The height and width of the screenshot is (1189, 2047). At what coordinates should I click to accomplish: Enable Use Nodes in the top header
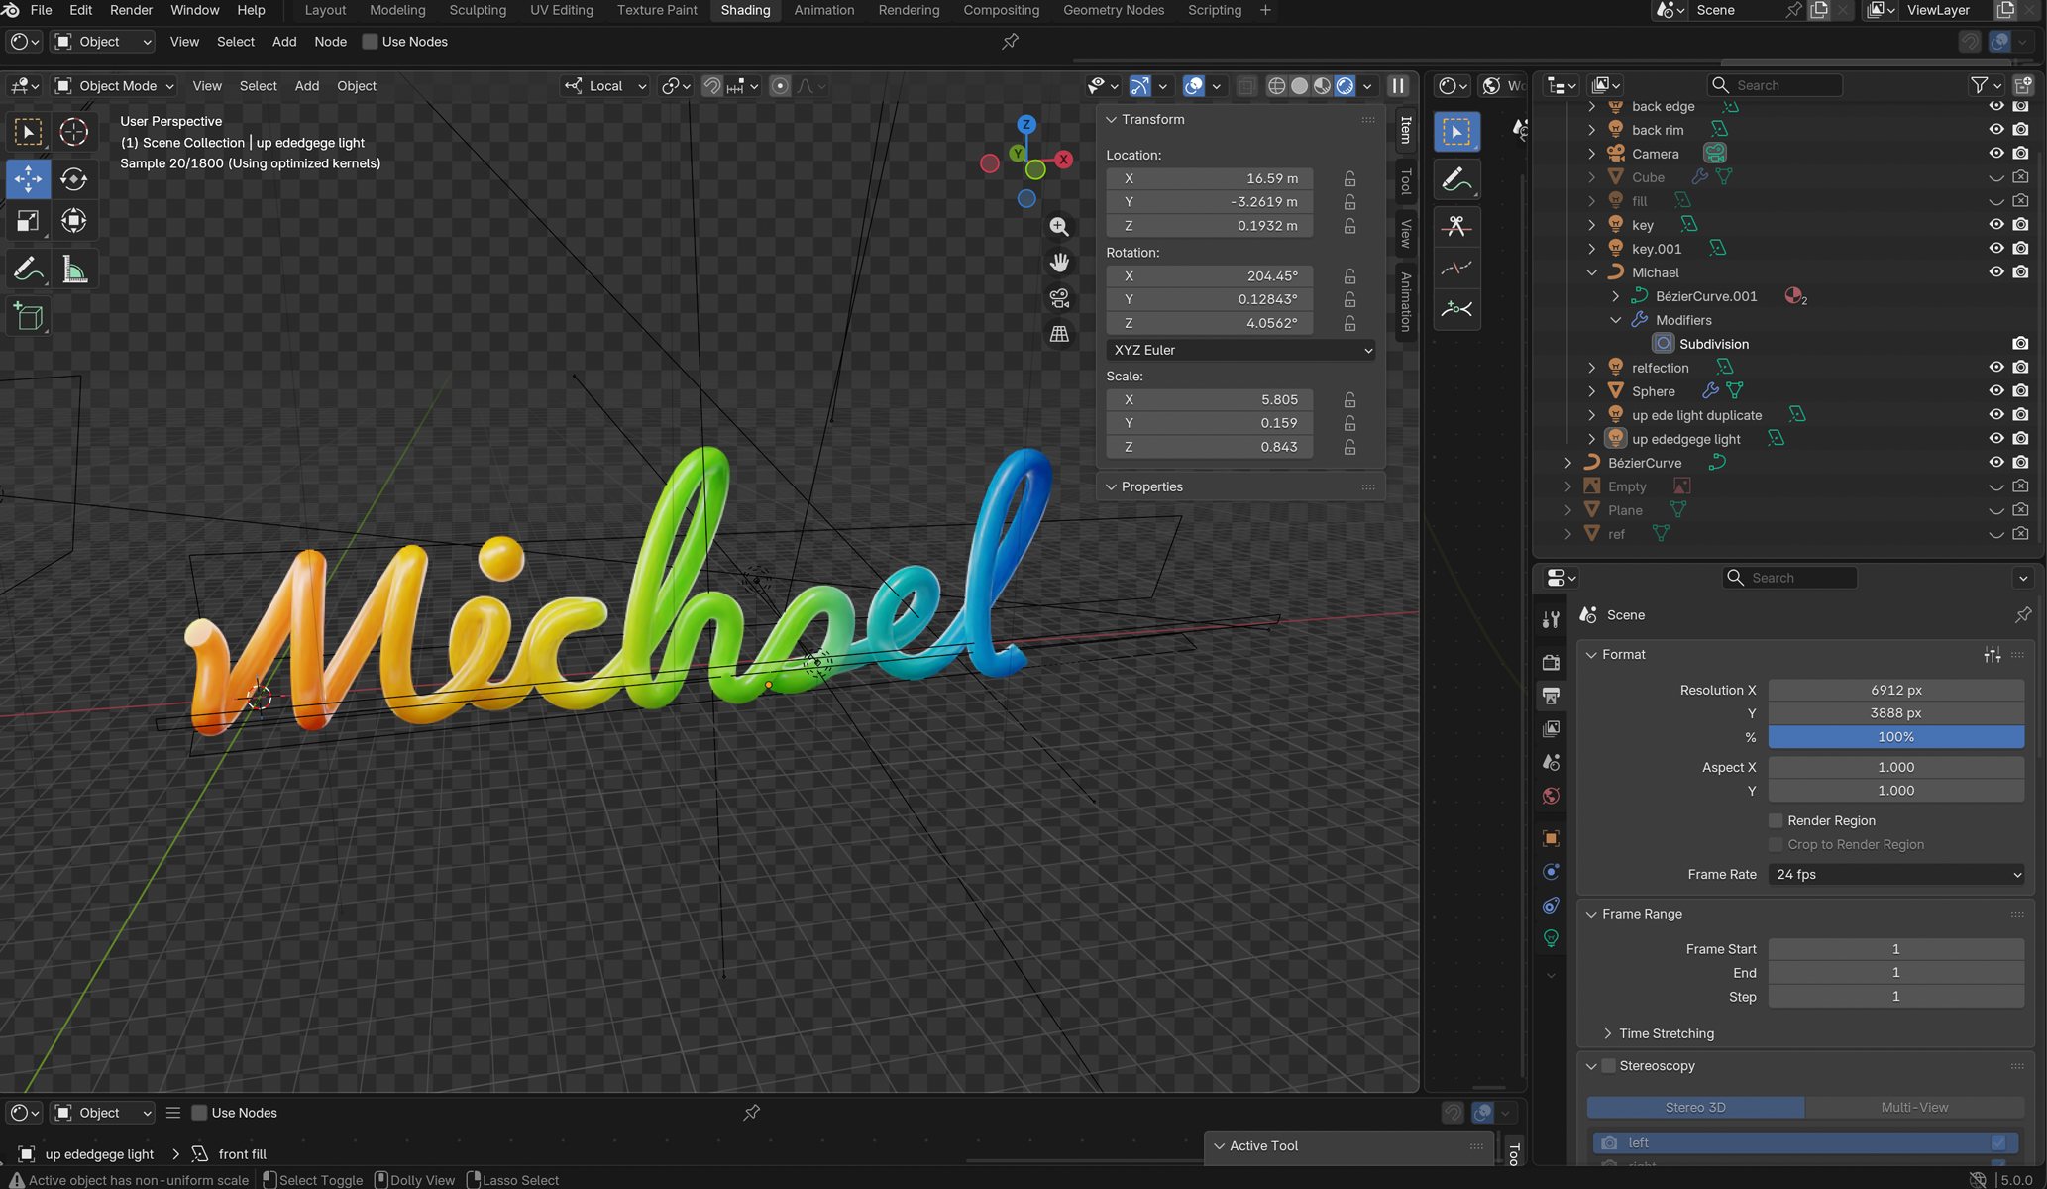[x=371, y=42]
